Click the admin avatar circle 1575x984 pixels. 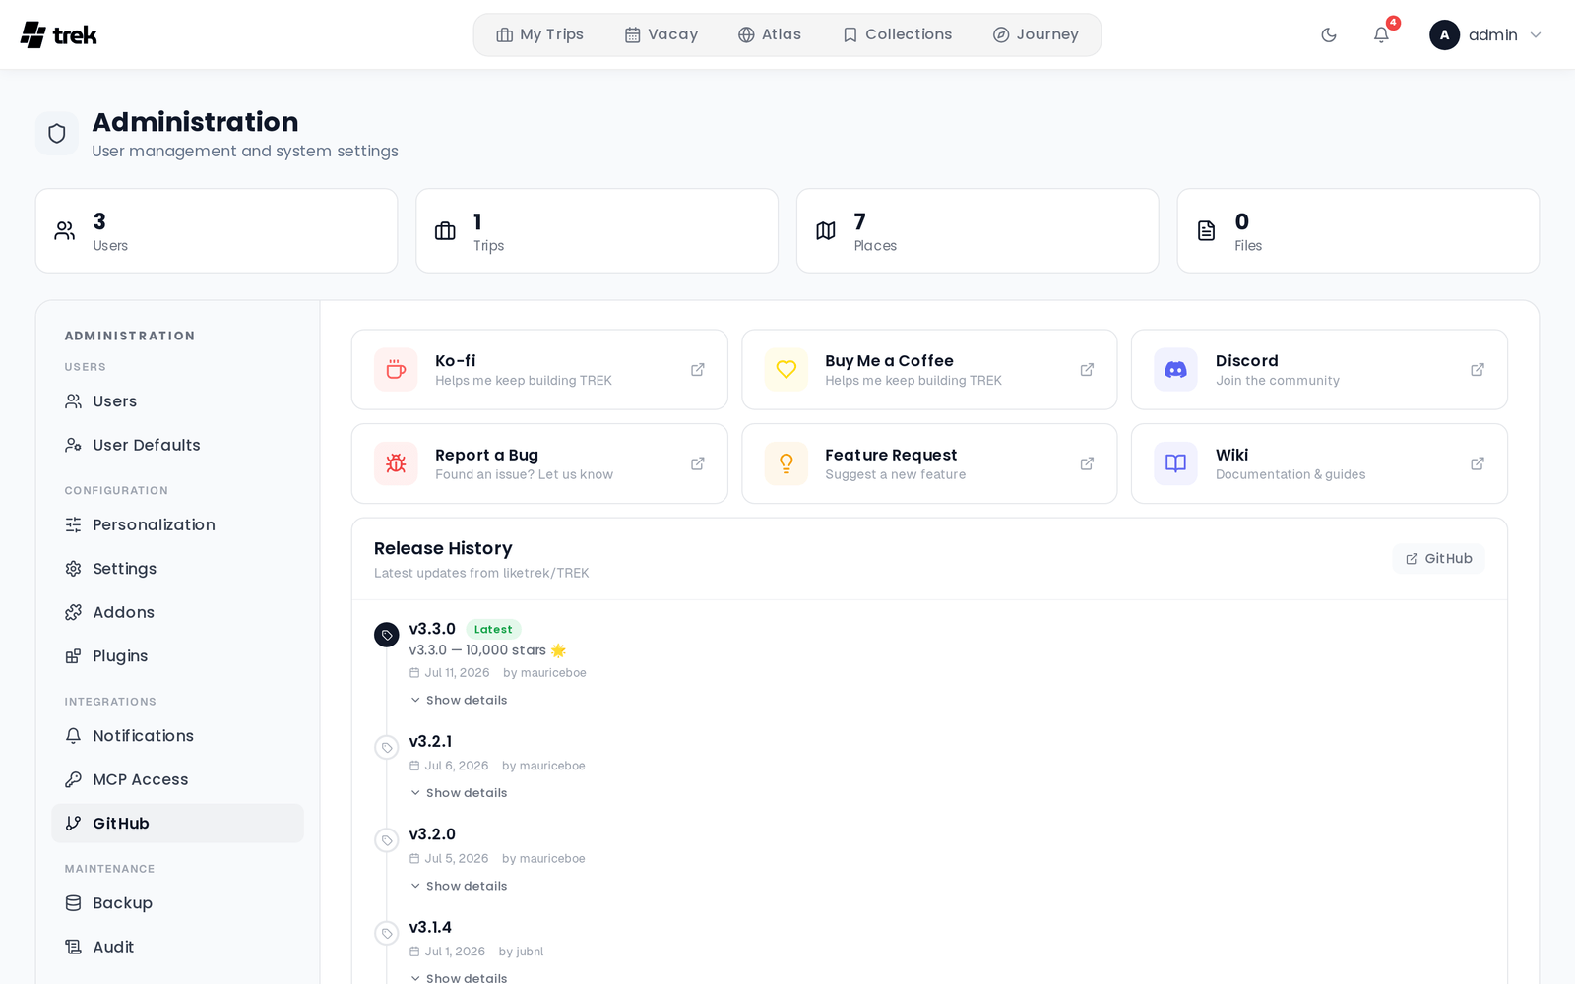tap(1444, 35)
